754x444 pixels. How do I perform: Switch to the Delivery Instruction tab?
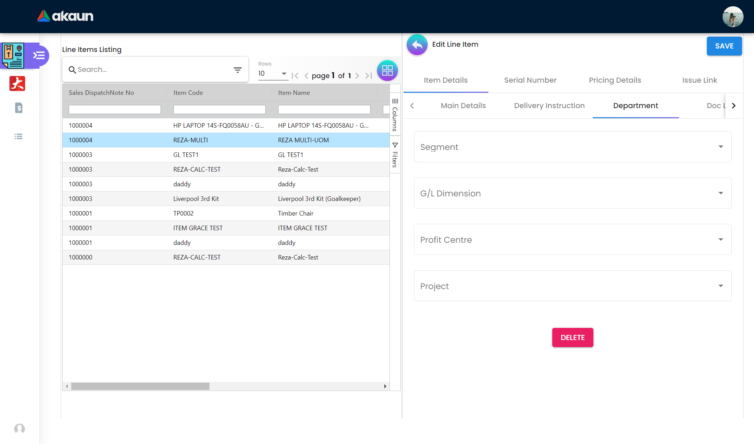coord(549,106)
